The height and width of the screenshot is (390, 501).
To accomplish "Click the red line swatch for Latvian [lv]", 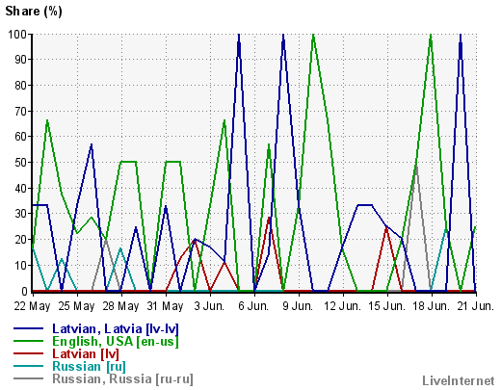I will [x=28, y=353].
